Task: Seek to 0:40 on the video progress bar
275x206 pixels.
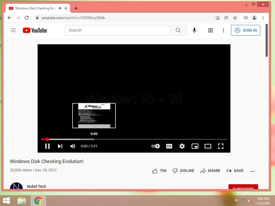Action: point(94,139)
